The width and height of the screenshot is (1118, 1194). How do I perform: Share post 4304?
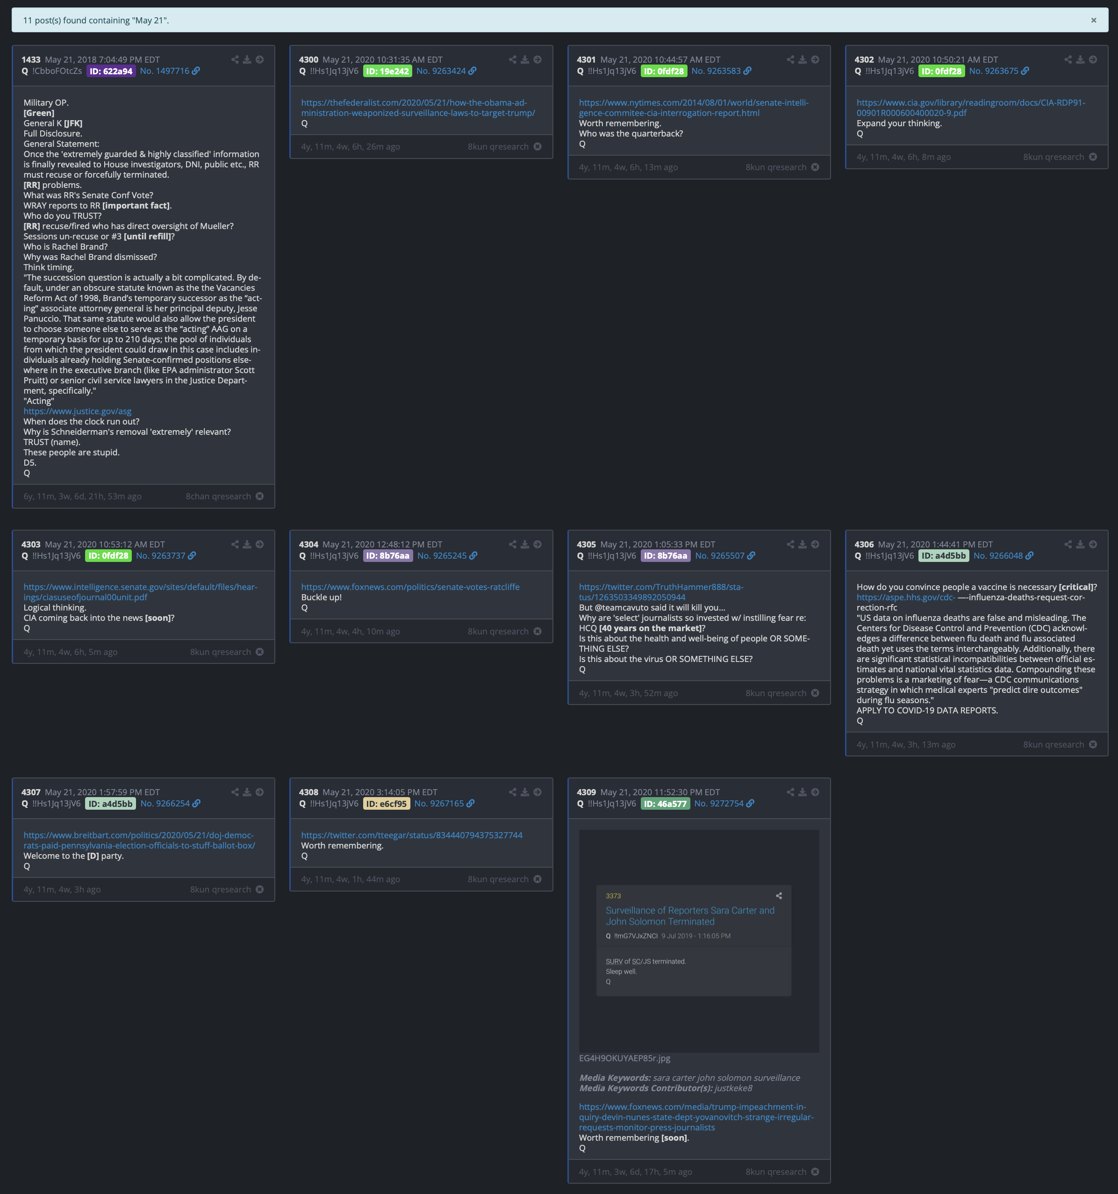coord(512,544)
